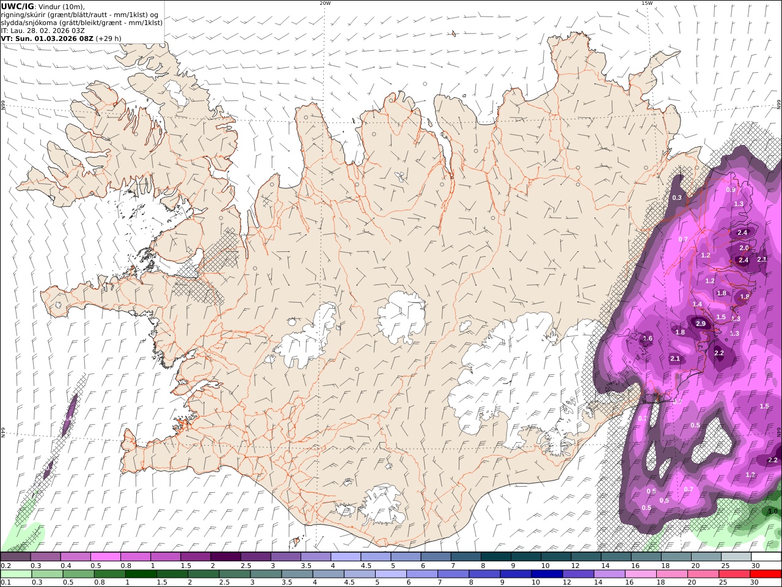Click the '30' label in the bottom legend row
The image size is (782, 587).
pyautogui.click(x=755, y=583)
